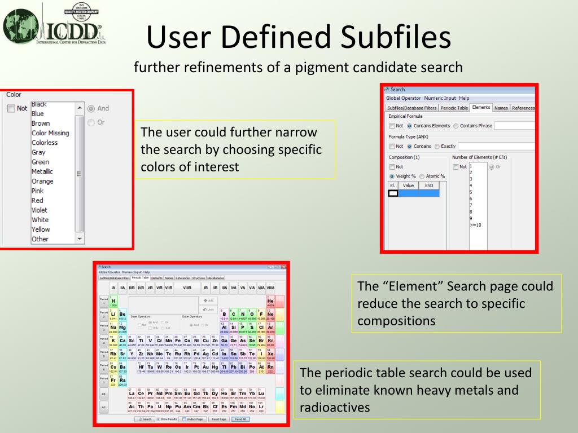Toggle the Show Results checkbox
Viewport: 578px width, 433px height.
pos(159,419)
